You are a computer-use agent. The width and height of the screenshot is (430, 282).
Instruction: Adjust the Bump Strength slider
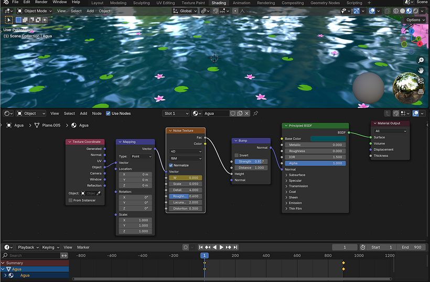pyautogui.click(x=251, y=161)
